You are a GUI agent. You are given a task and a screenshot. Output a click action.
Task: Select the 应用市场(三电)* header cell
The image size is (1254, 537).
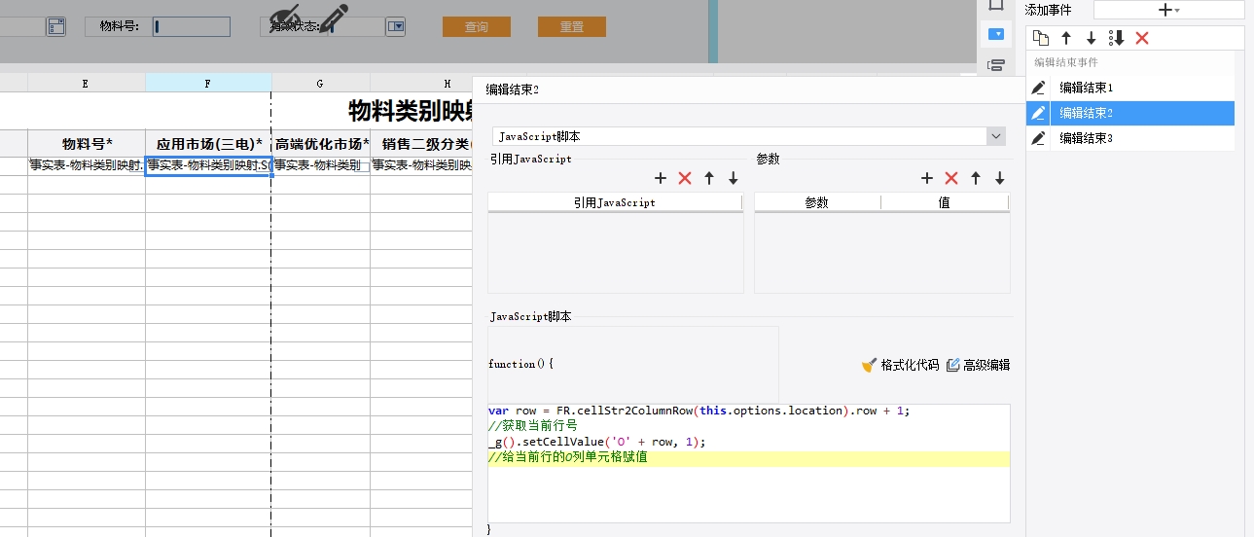click(208, 144)
